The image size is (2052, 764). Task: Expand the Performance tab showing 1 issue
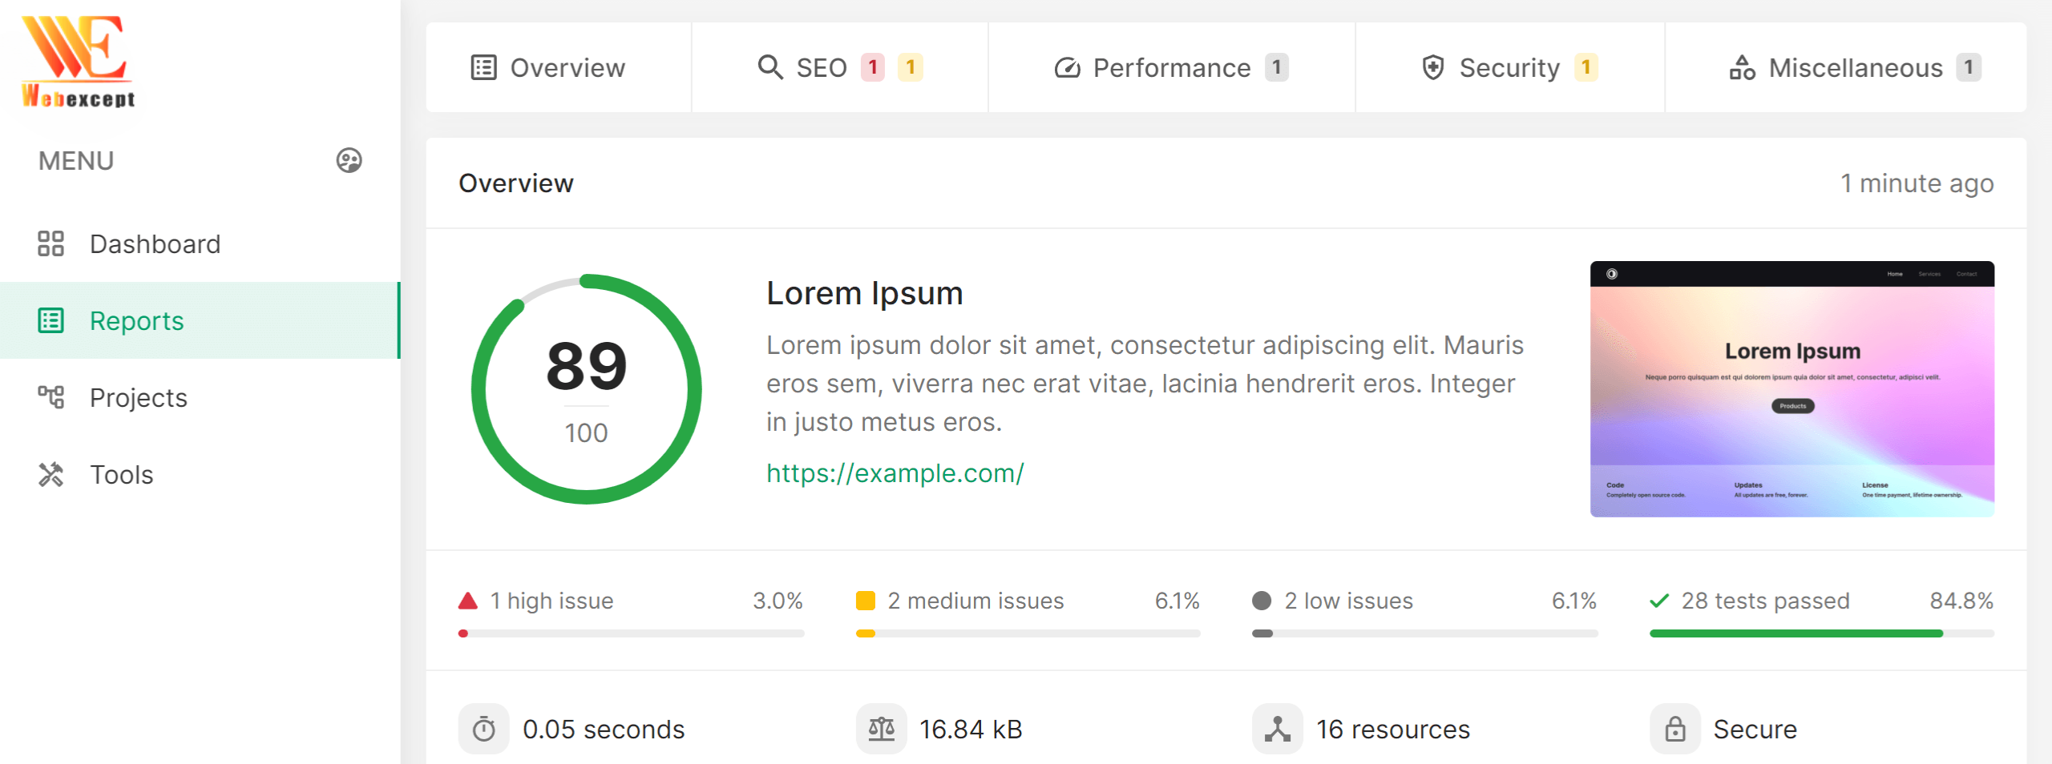pos(1171,67)
